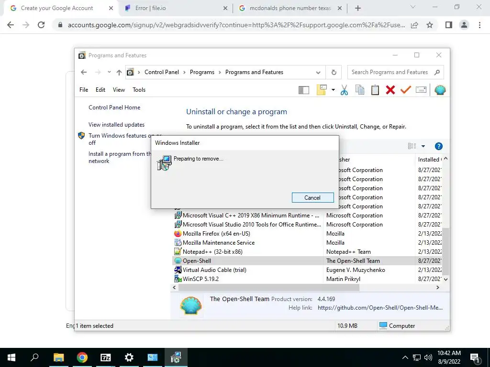Open the volume control in tray
The image size is (490, 367).
tap(428, 357)
